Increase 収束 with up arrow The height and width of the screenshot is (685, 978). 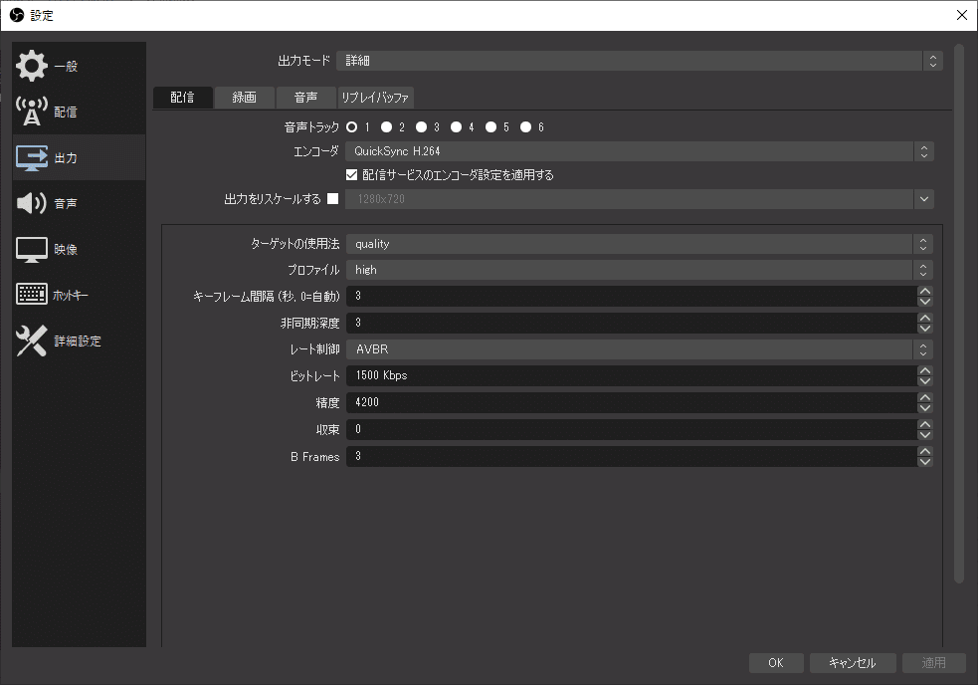coord(925,424)
